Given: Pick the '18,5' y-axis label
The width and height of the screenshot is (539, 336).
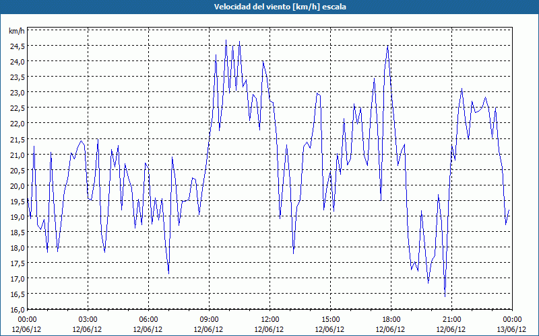Looking at the screenshot, I should (x=17, y=233).
